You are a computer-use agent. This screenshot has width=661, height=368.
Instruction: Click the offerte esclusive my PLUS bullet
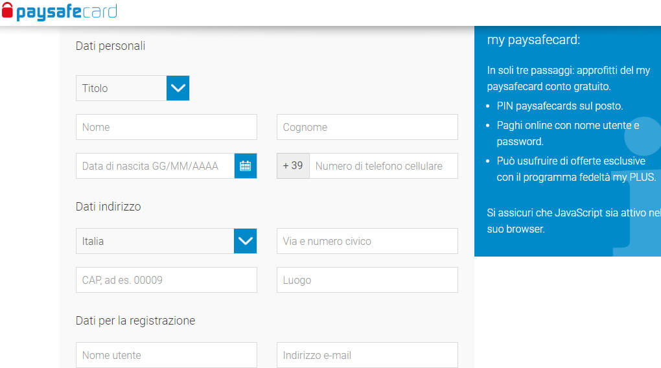point(576,169)
